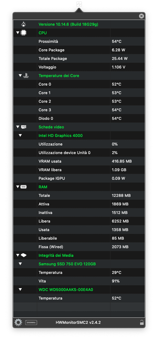This screenshot has width=158, height=342.
Task: Click the 91% SSD life value
Action: point(116,281)
